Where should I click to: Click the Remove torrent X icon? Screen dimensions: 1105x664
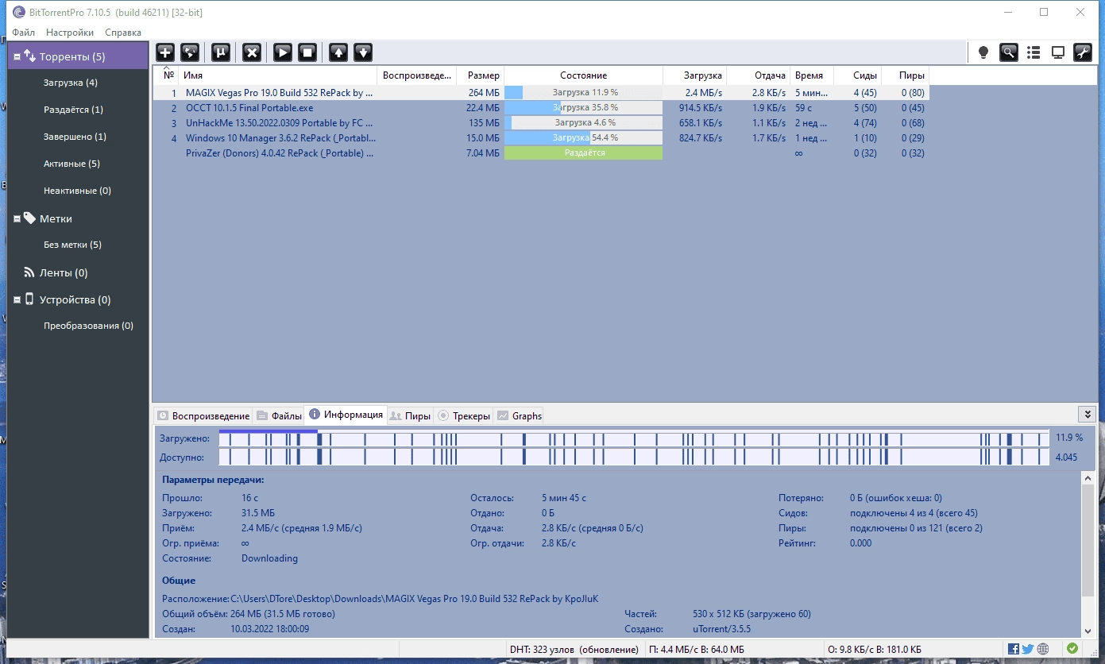(252, 52)
